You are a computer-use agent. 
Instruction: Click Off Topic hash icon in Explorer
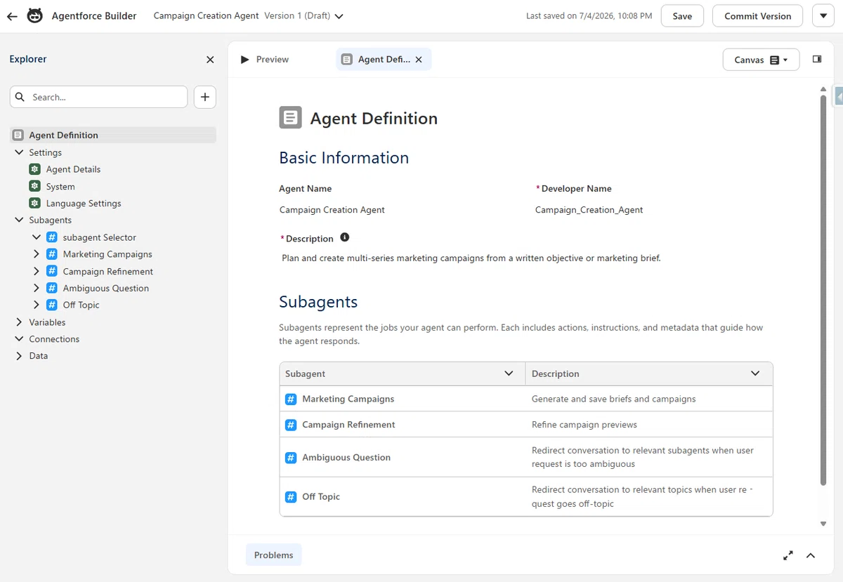(x=52, y=305)
